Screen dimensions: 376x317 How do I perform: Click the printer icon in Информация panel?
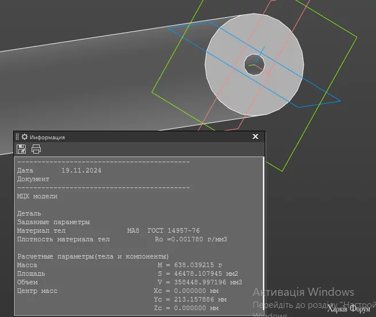36,150
